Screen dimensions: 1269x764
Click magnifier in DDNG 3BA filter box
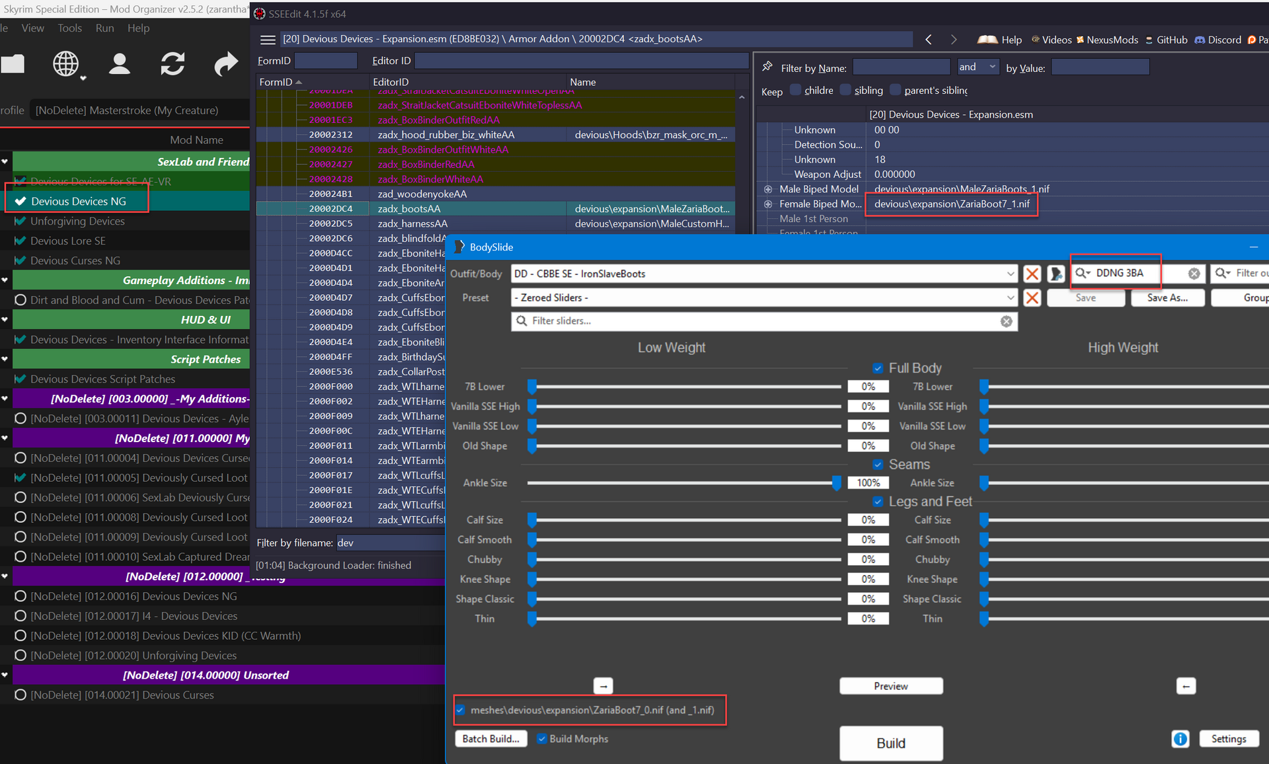(x=1082, y=273)
